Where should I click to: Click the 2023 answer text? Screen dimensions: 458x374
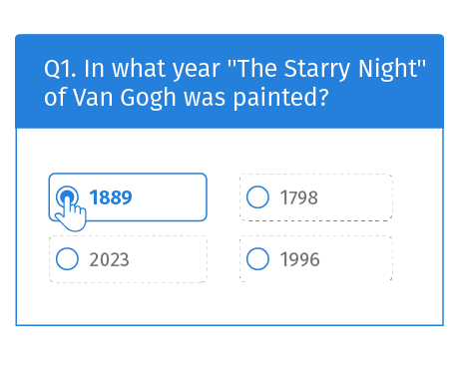click(109, 259)
